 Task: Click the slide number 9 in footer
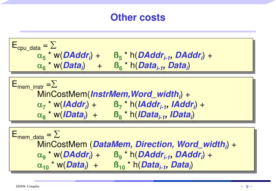coord(247,187)
